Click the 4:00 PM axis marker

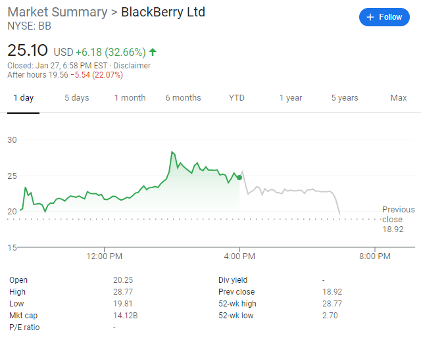click(x=239, y=256)
